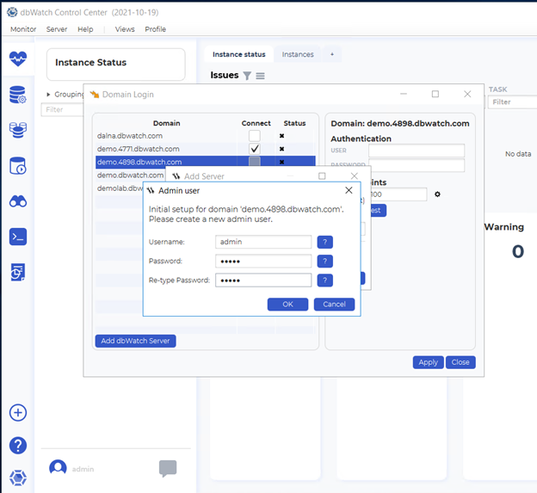Open the reports icon in sidebar
The height and width of the screenshot is (493, 537).
tap(18, 272)
